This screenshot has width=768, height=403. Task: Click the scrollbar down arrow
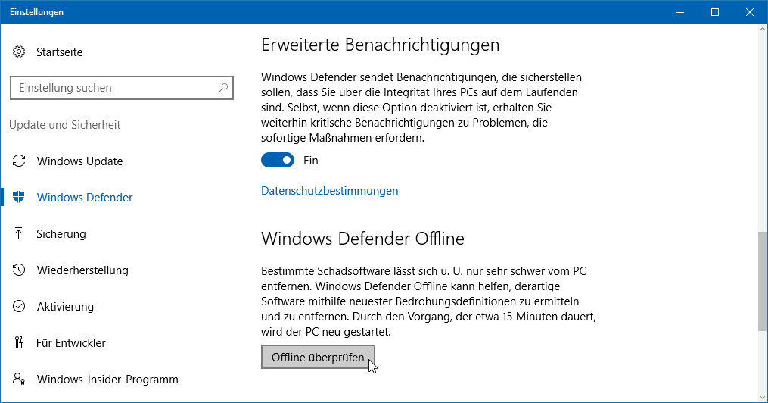(762, 397)
